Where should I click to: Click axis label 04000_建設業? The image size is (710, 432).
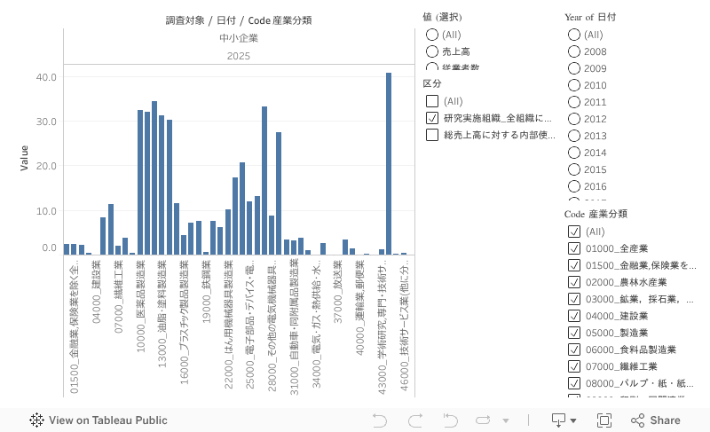point(96,292)
